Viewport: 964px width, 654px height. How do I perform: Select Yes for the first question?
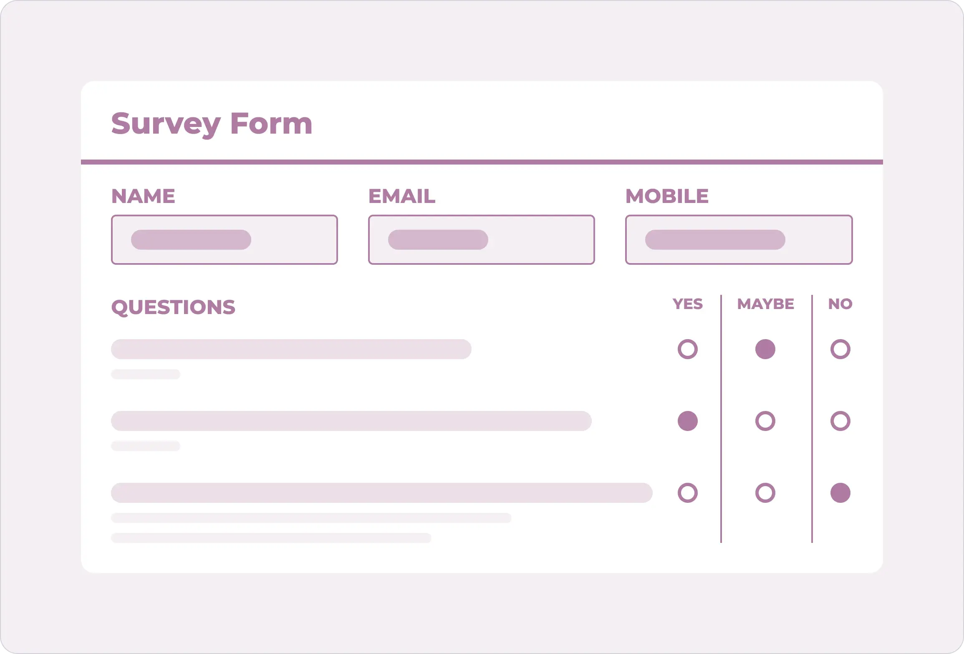click(x=688, y=349)
